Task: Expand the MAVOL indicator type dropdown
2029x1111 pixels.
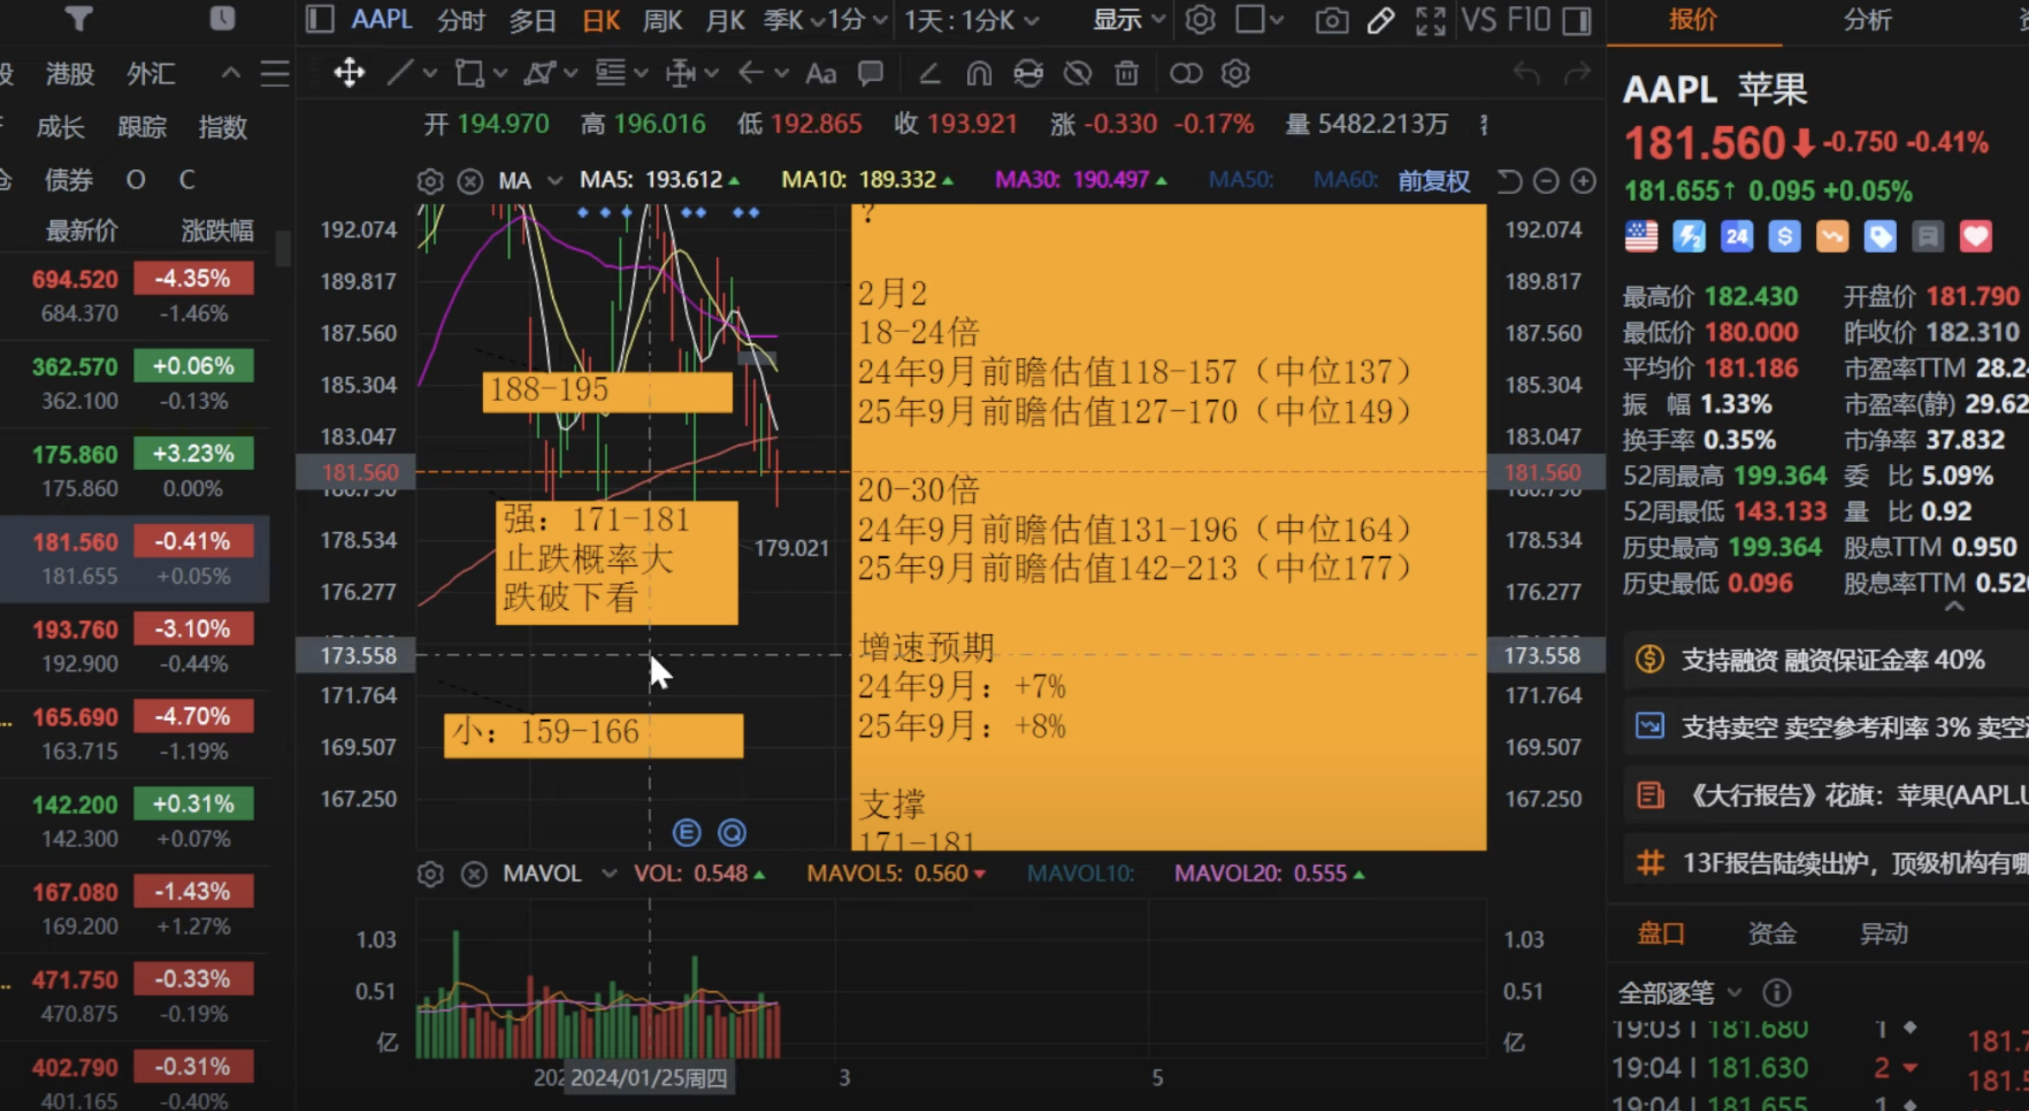Action: coord(609,874)
